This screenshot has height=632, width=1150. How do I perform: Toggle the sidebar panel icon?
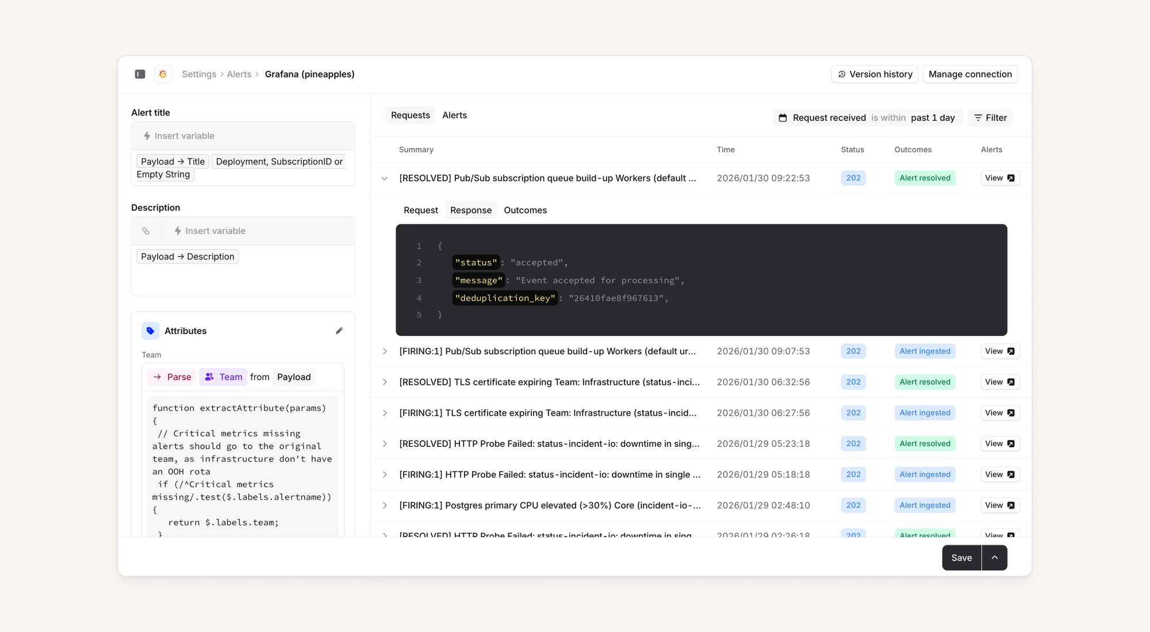coord(140,74)
